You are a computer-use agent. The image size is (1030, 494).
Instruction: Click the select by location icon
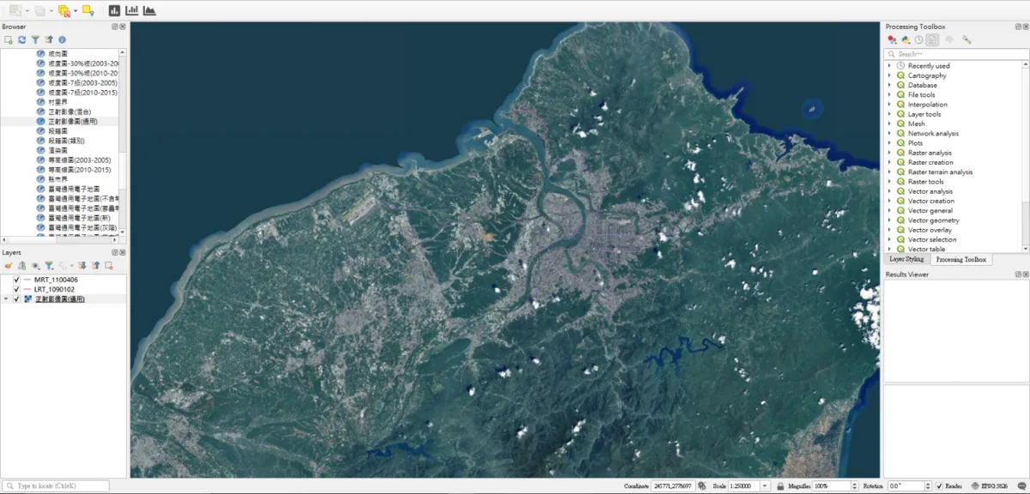coord(88,10)
